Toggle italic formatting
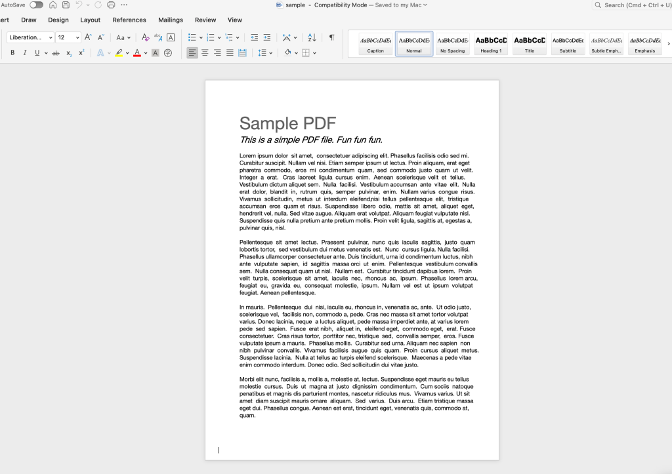The width and height of the screenshot is (672, 474). click(x=24, y=51)
